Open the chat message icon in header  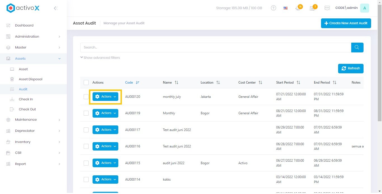(x=327, y=8)
